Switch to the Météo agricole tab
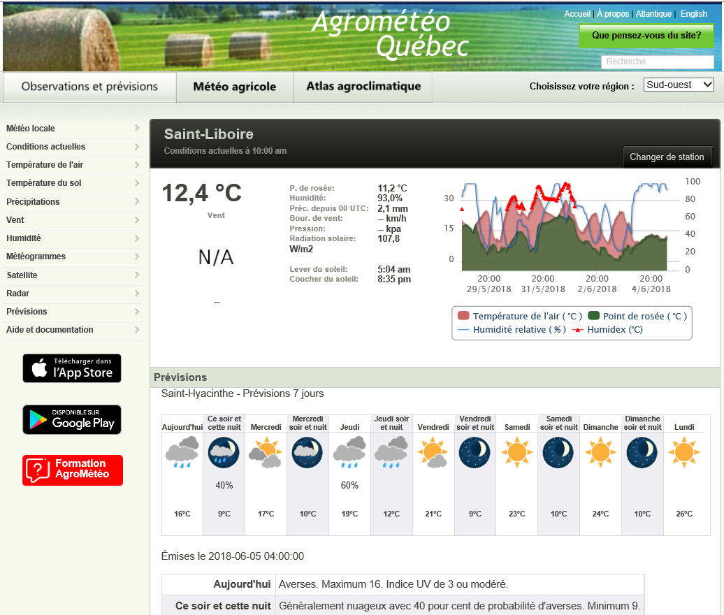The width and height of the screenshot is (724, 615). (x=234, y=87)
